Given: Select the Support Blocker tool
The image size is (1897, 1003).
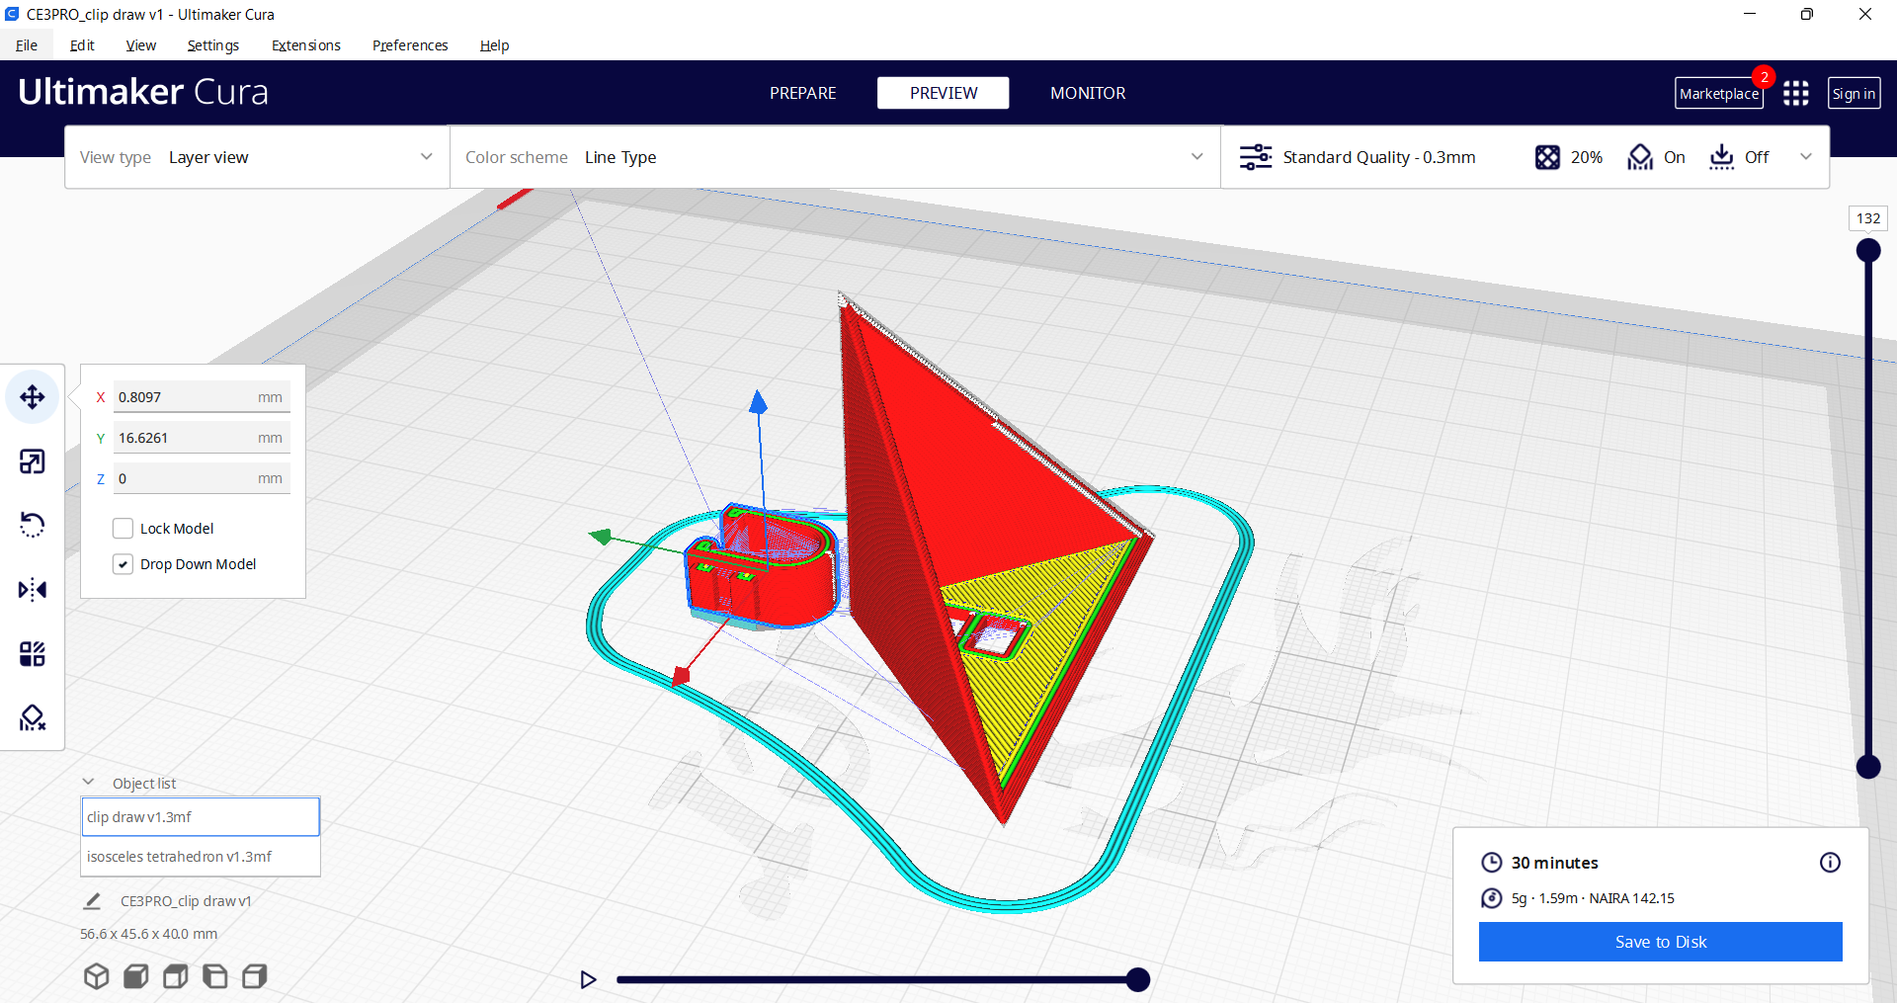Looking at the screenshot, I should click(32, 716).
